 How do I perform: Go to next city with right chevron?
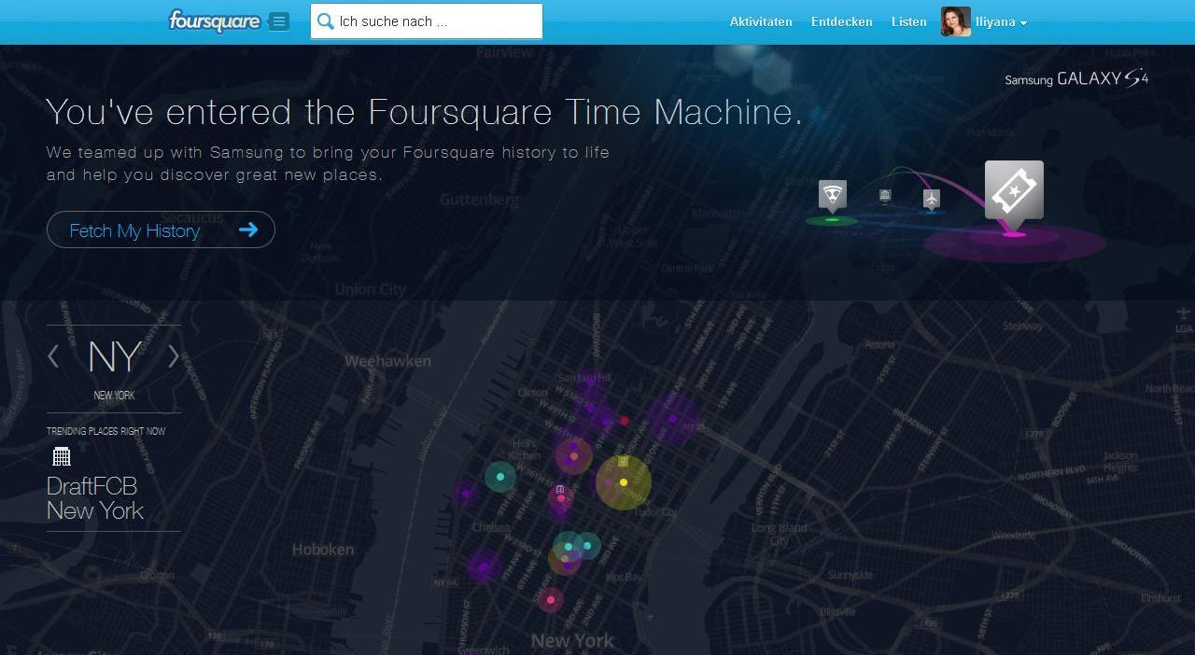click(173, 356)
